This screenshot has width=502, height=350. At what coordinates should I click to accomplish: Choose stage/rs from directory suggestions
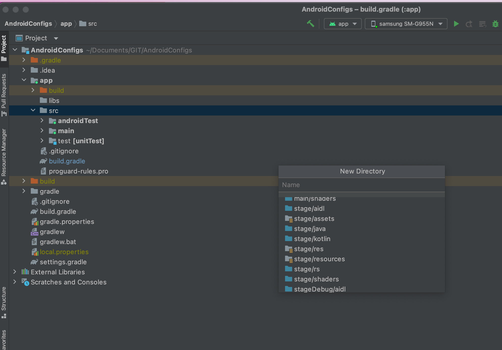pos(362,269)
